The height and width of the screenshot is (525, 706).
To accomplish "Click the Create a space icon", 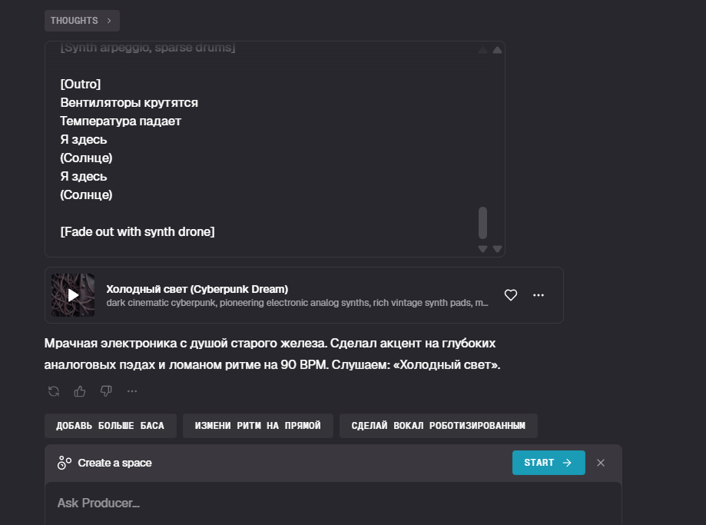I will coord(65,463).
